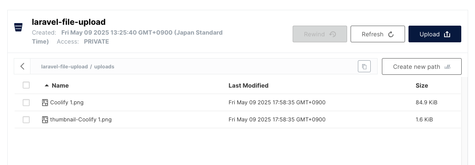Open laravel-file-upload breadcrumb segment
475x165 pixels.
coord(64,67)
